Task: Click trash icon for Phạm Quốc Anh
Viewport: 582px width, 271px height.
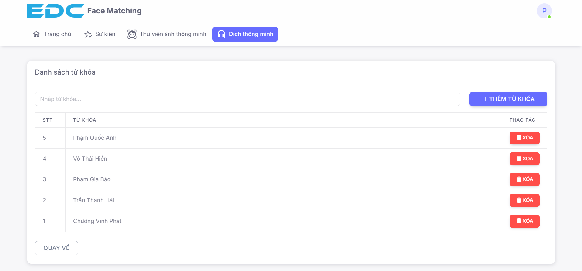Action: tap(519, 138)
